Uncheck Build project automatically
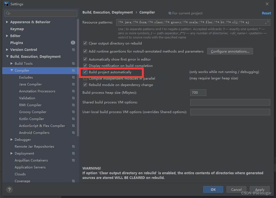 click(85, 72)
